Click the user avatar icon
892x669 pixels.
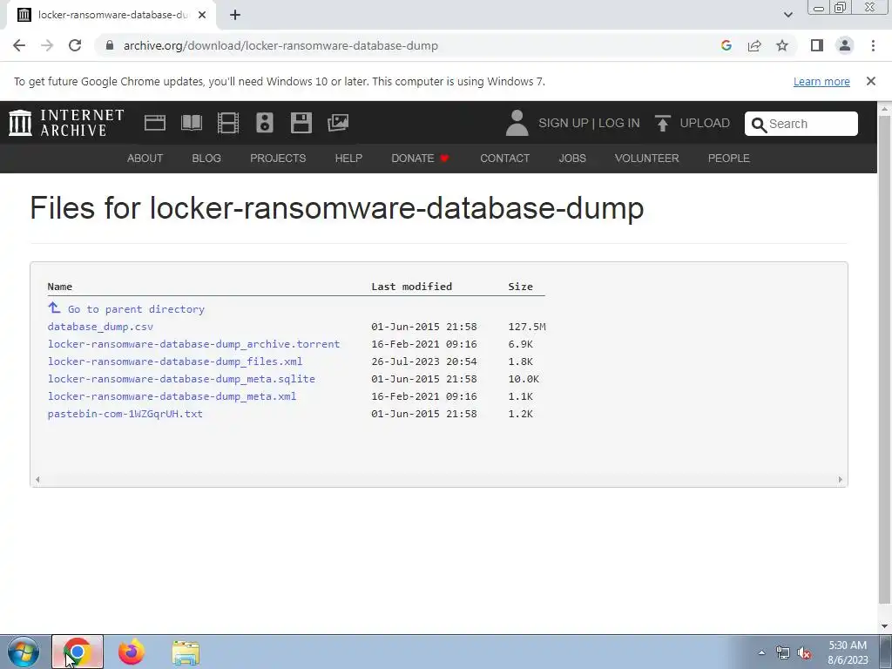point(517,123)
